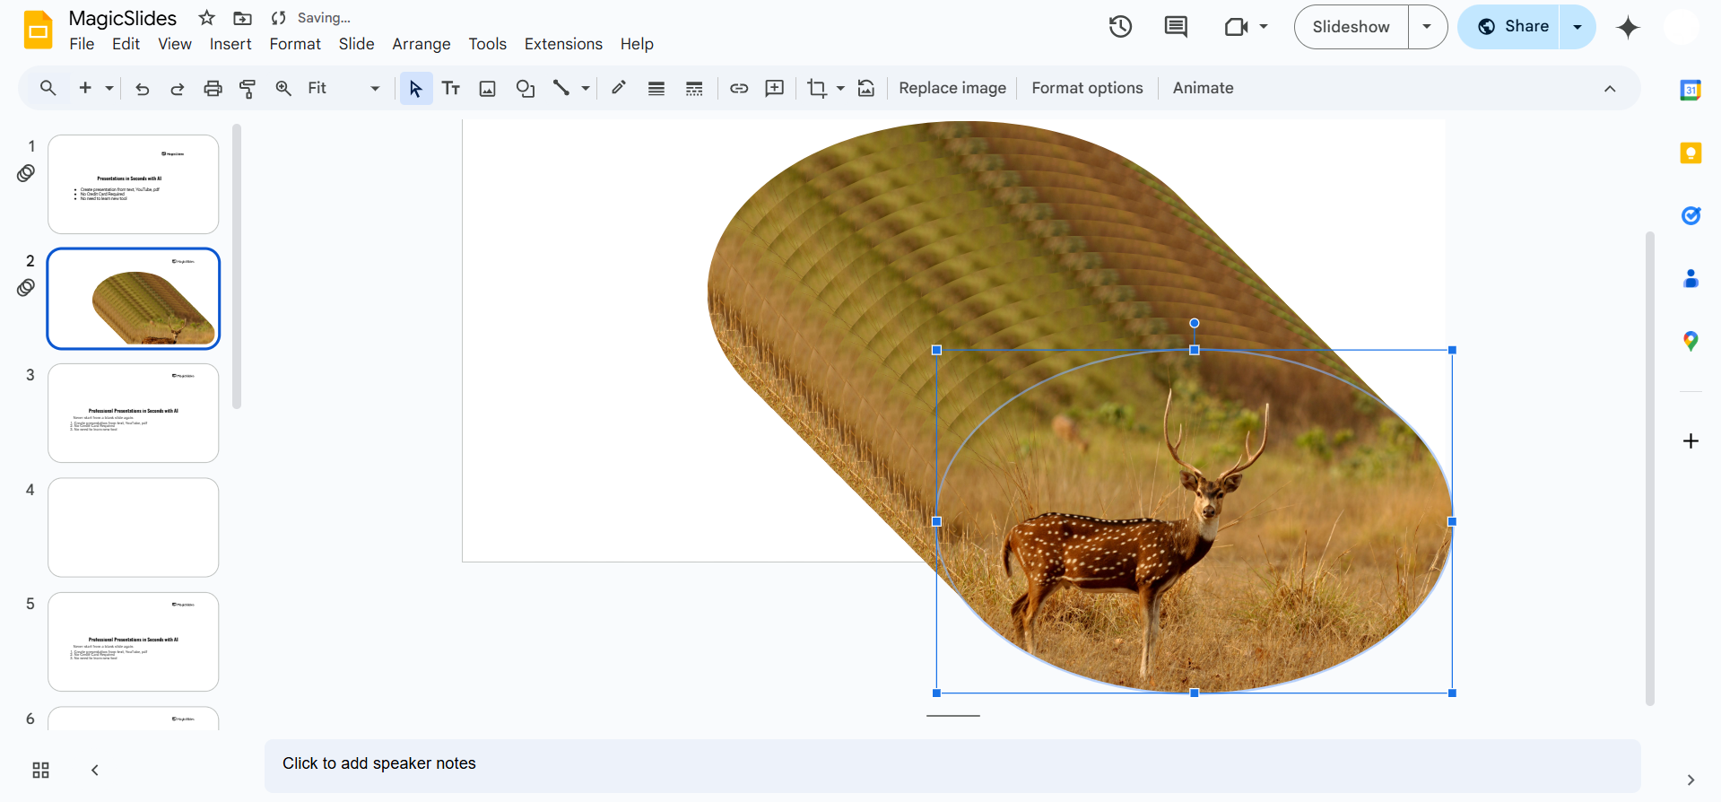Viewport: 1721px width, 802px height.
Task: Click the Format options button
Action: pos(1087,88)
